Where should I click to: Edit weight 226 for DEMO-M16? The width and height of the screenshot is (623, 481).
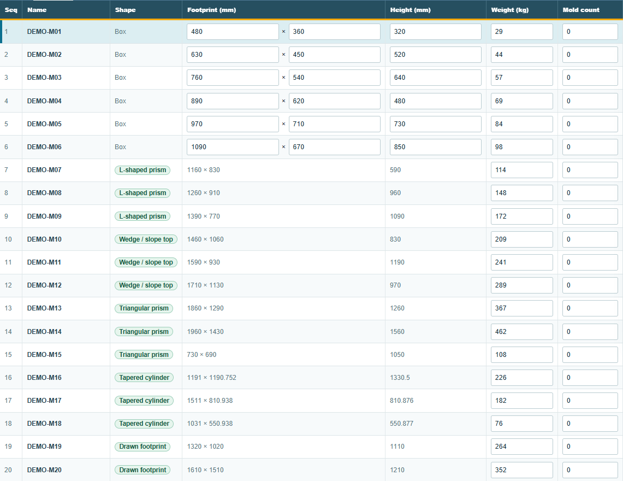coord(521,378)
